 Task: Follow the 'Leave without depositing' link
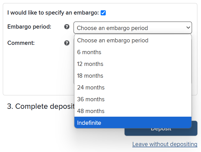(165, 144)
